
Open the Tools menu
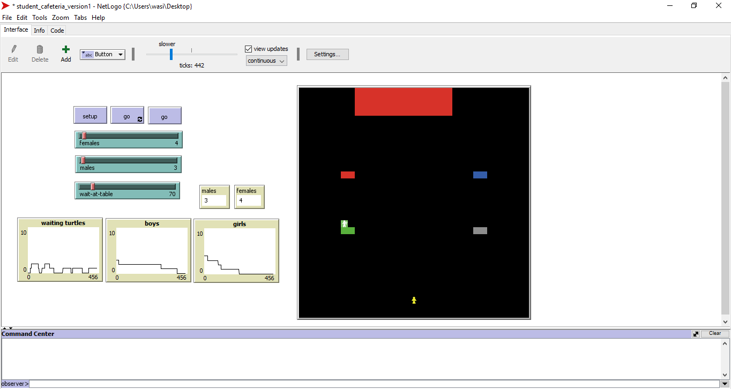40,18
